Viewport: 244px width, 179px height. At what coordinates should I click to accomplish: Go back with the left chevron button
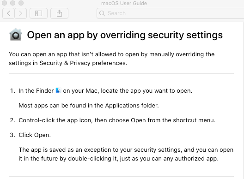pyautogui.click(x=9, y=13)
